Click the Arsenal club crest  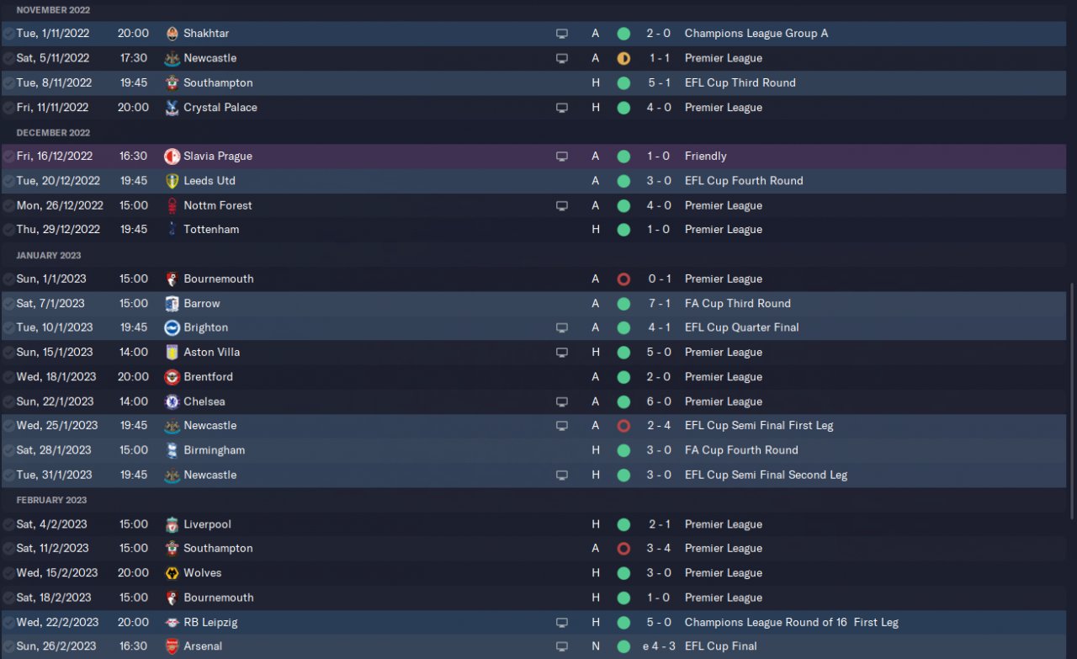point(172,646)
